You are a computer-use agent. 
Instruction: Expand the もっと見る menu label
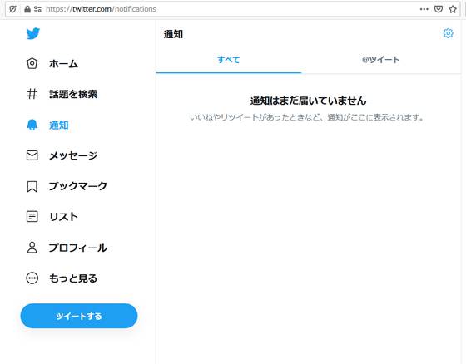[73, 278]
